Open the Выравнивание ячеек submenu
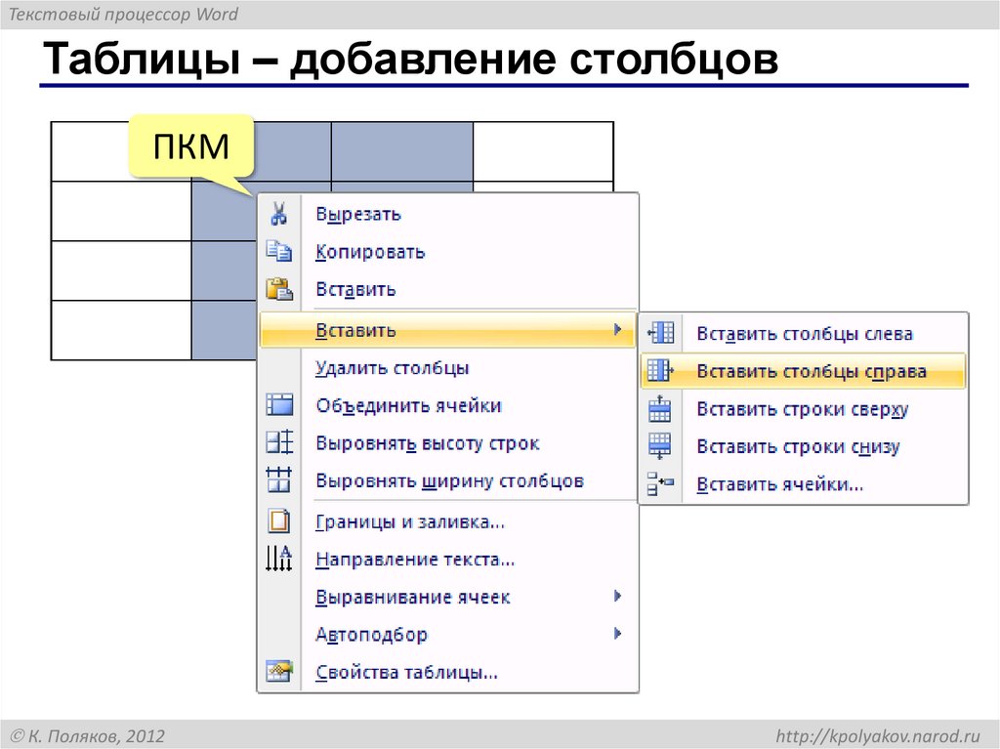Screen dimensions: 1000x749 pos(618,597)
